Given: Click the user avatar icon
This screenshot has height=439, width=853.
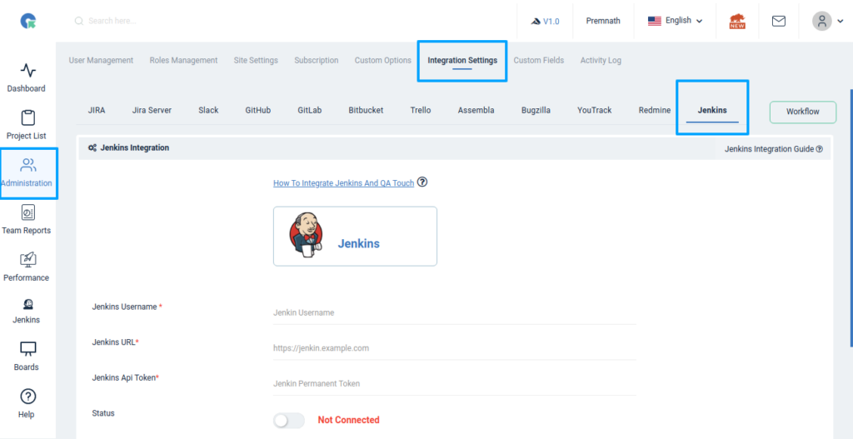Looking at the screenshot, I should [x=822, y=21].
